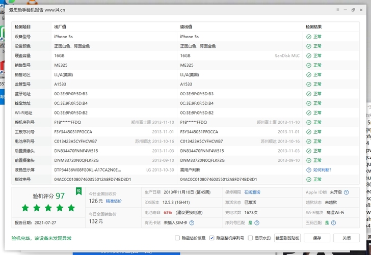Click the green check icon for 指纹串号 row
The image size is (371, 255).
click(309, 180)
